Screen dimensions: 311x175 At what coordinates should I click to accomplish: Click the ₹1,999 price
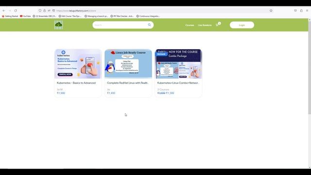point(61,93)
